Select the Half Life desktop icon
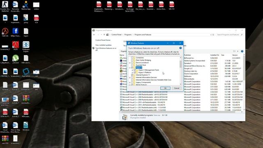Image resolution: width=263 pixels, height=148 pixels. pyautogui.click(x=5, y=32)
